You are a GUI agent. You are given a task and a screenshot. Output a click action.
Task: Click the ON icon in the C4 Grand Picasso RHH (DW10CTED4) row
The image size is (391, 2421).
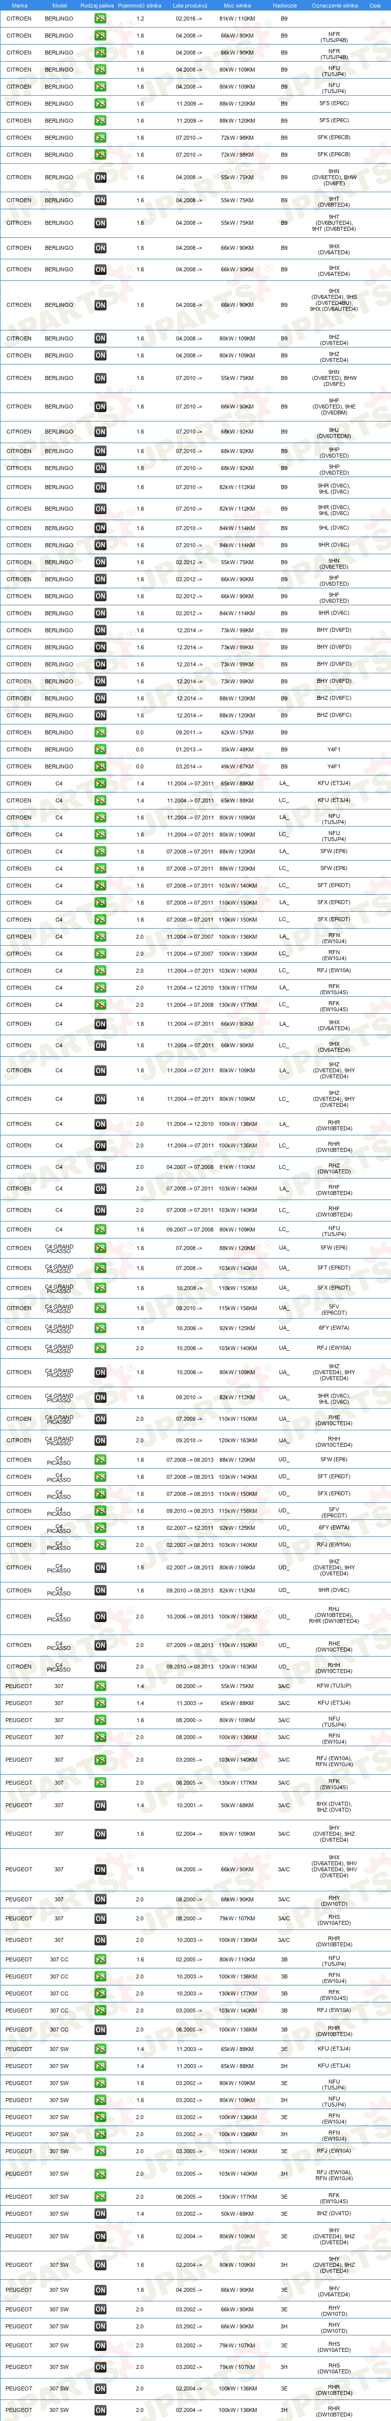100,1440
